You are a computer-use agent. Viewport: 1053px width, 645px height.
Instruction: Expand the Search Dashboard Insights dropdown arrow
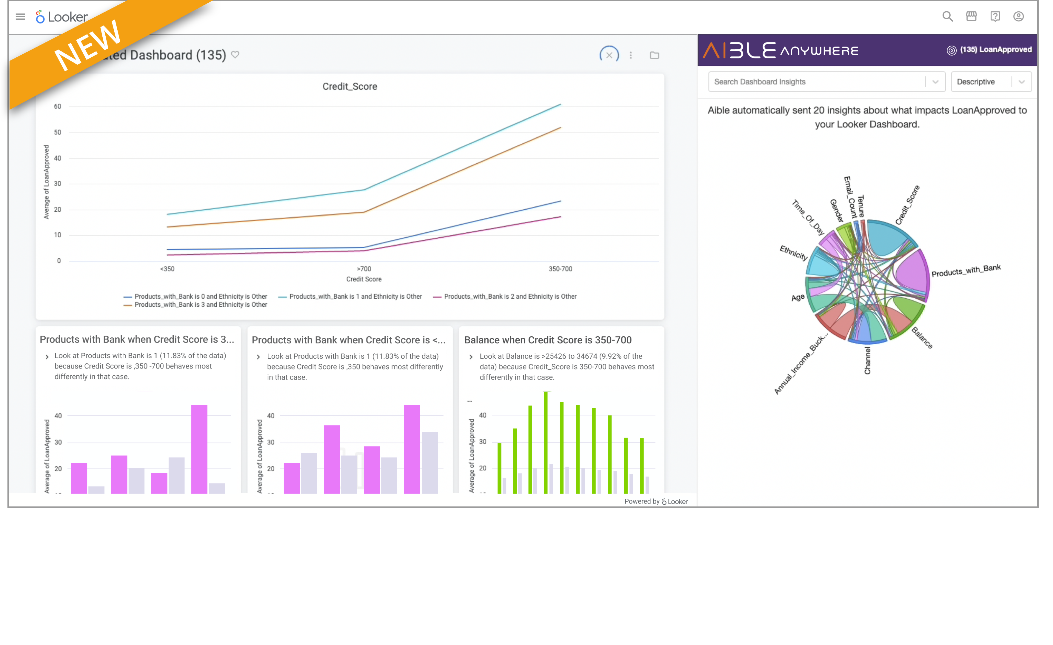935,82
